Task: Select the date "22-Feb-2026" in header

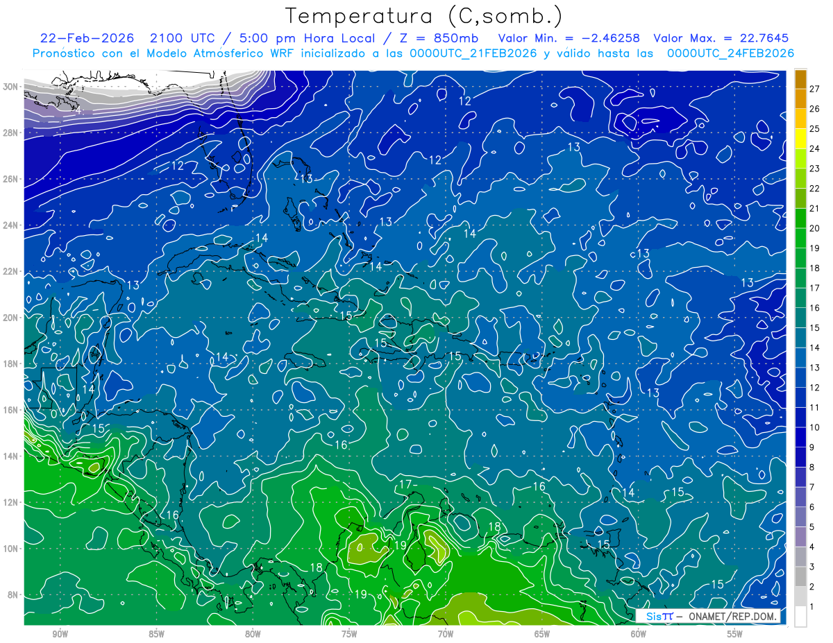Action: 86,38
